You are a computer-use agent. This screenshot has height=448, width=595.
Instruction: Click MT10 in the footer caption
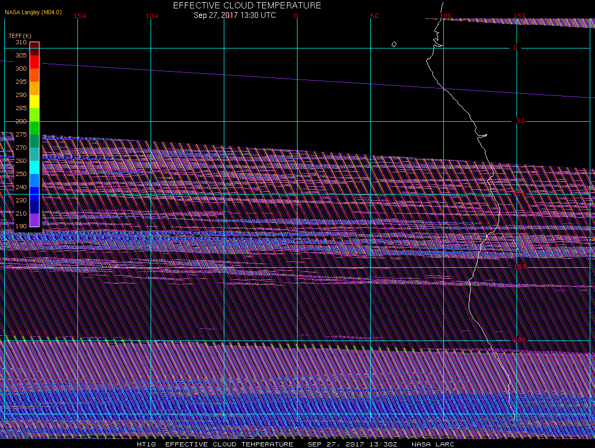146,444
